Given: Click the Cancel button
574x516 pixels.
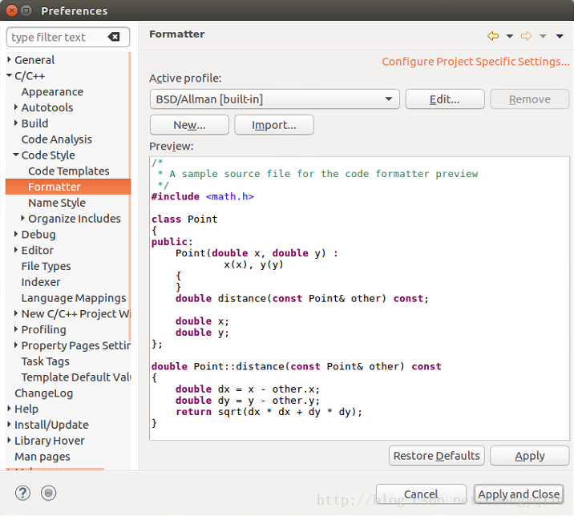Looking at the screenshot, I should click(x=421, y=494).
